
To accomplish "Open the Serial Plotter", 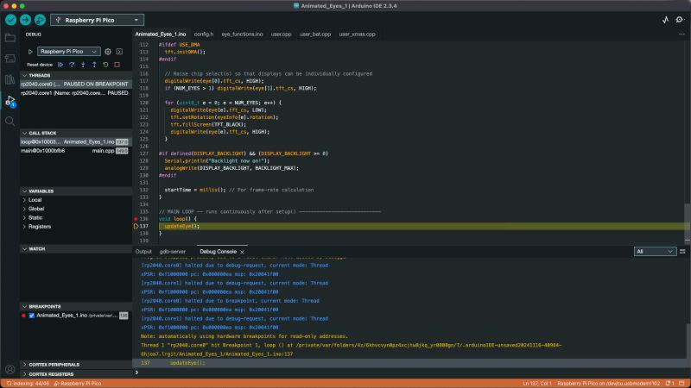I will click(x=665, y=20).
